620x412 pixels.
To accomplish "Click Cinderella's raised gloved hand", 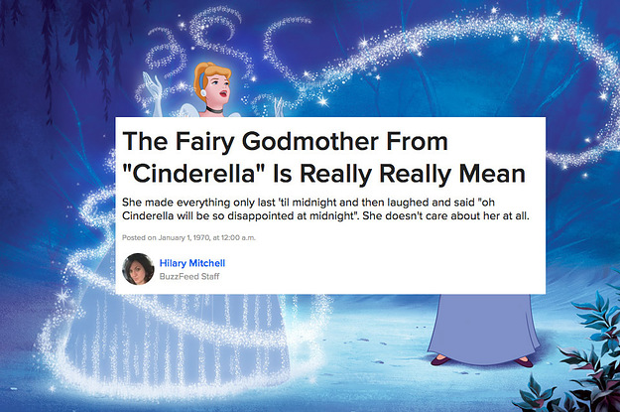I will pyautogui.click(x=154, y=90).
